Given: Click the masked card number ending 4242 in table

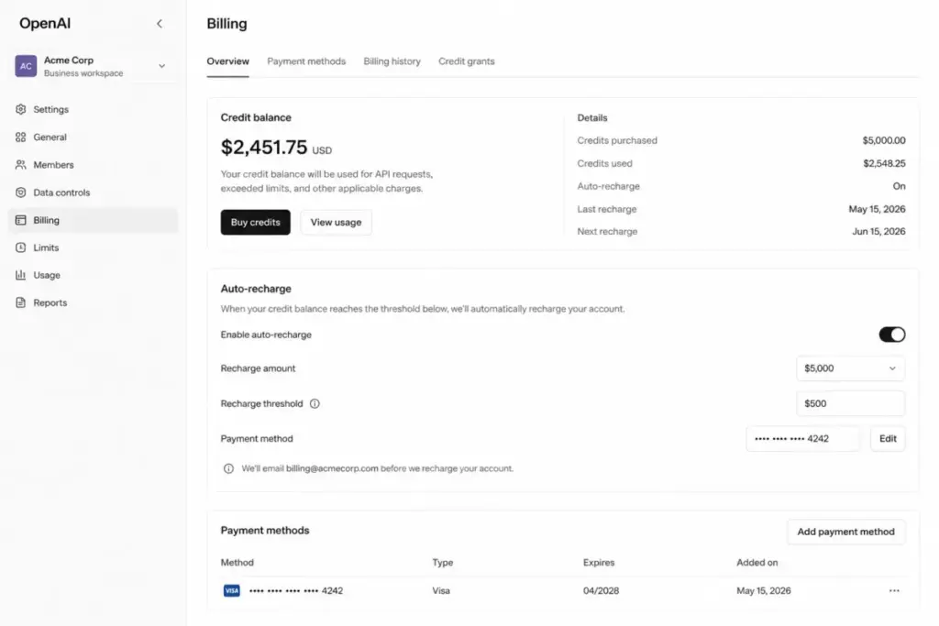Looking at the screenshot, I should click(296, 590).
